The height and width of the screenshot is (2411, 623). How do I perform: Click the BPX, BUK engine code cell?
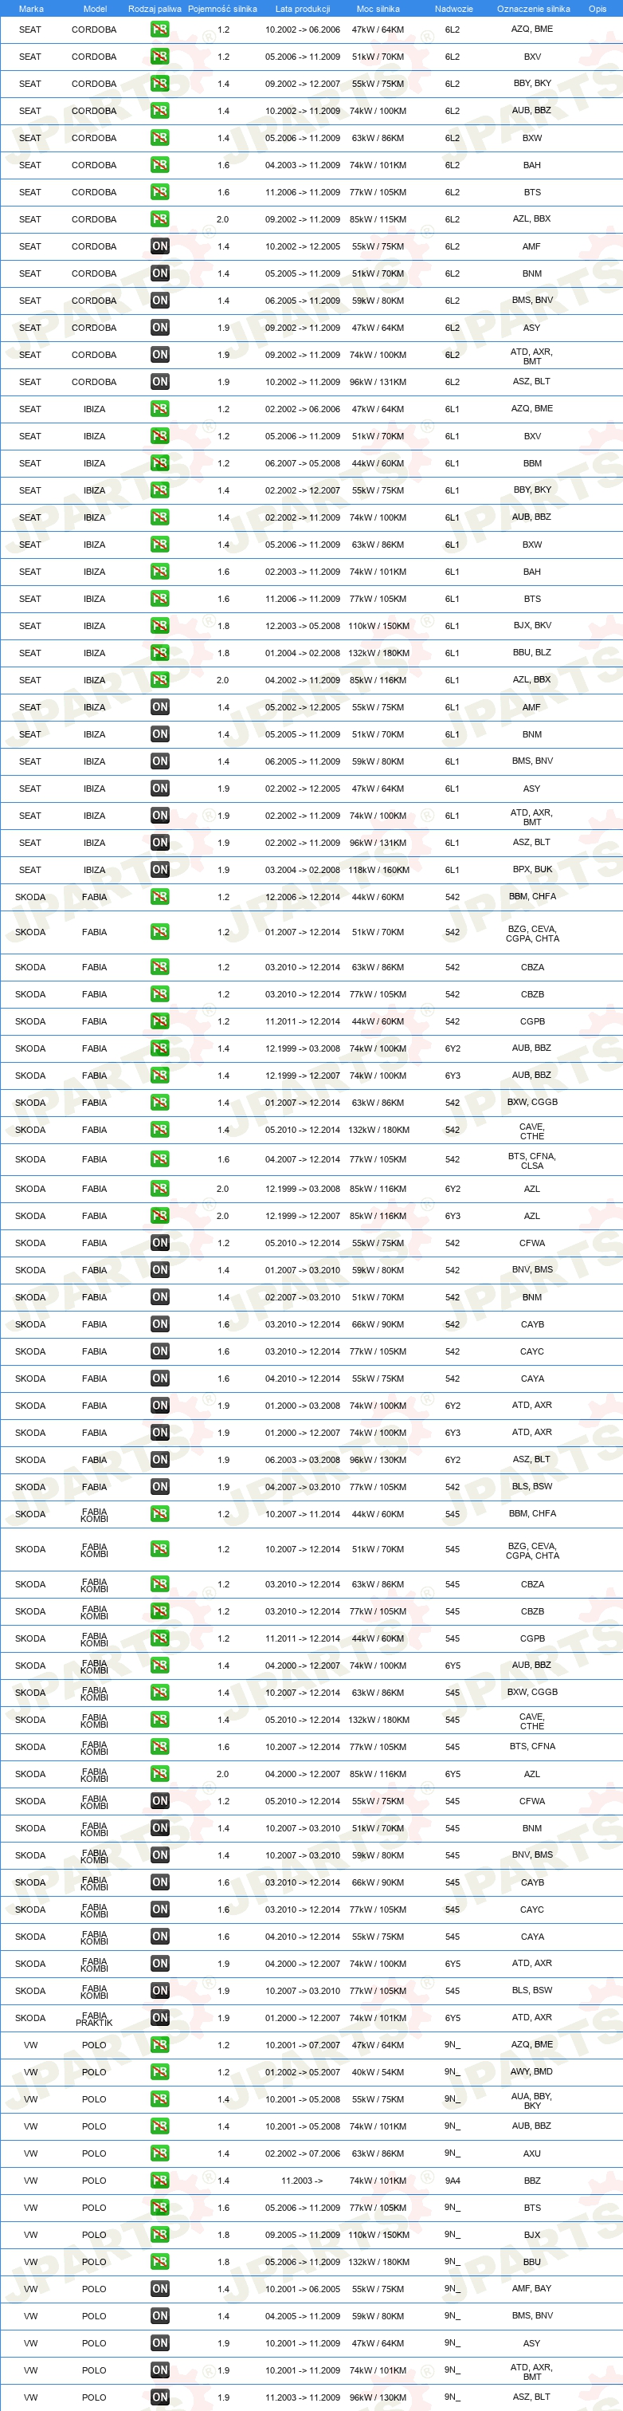[532, 870]
